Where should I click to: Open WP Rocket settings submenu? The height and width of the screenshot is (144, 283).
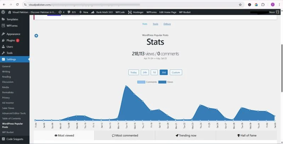tap(8, 132)
